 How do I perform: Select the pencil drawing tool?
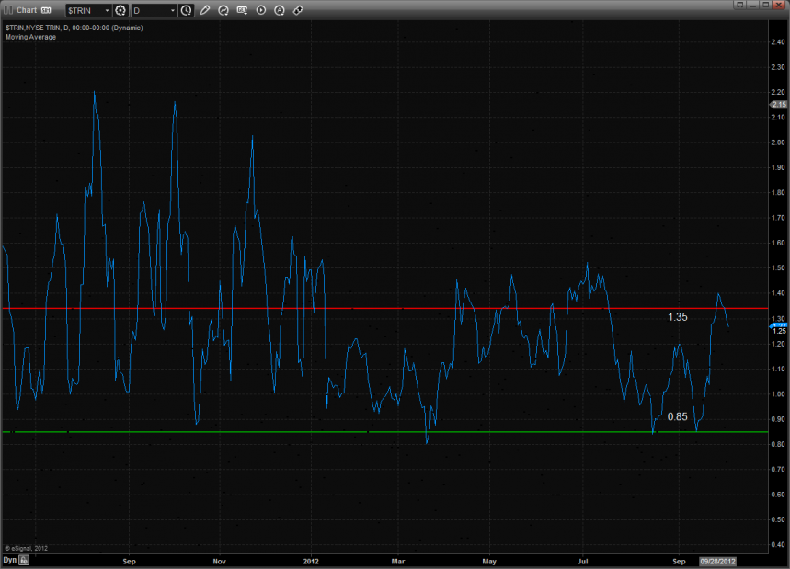pos(204,10)
